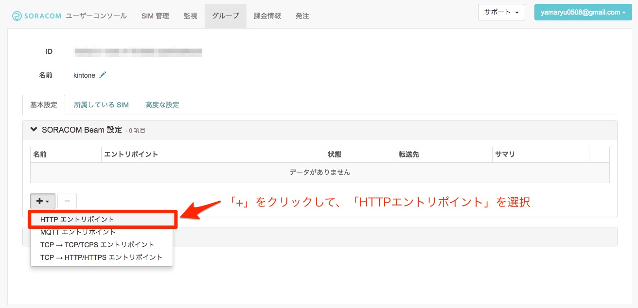Open 発注 in the navbar

click(x=302, y=16)
